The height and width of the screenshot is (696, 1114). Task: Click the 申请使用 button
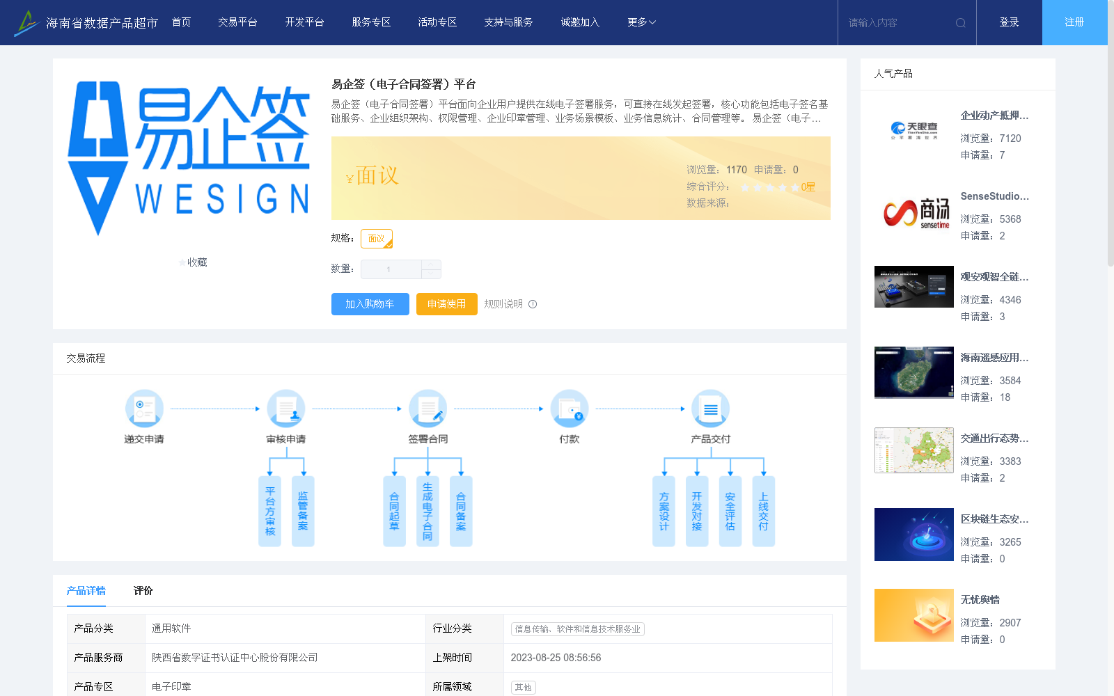(x=447, y=304)
